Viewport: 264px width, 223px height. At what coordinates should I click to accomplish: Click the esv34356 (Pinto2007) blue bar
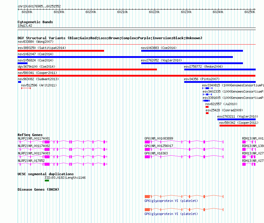[220, 82]
